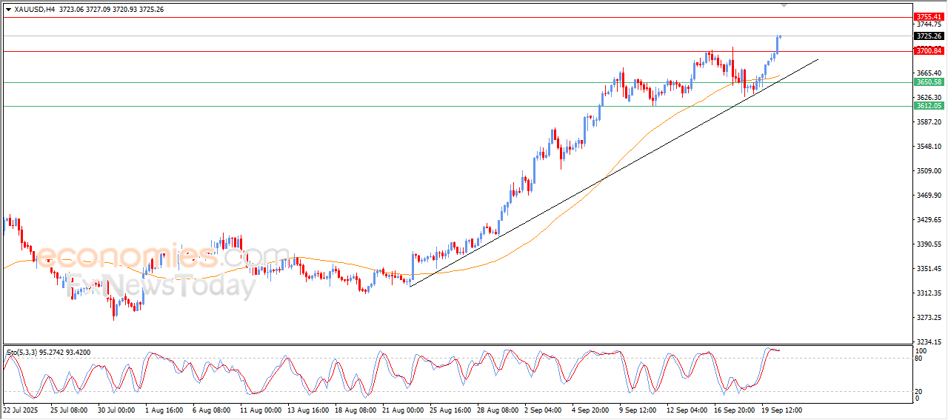Click the stochastic scale value 20
948x420 pixels.
point(919,390)
